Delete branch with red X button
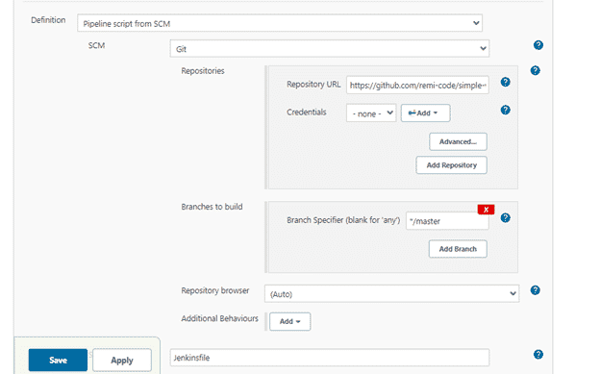600x374 pixels. tap(486, 210)
